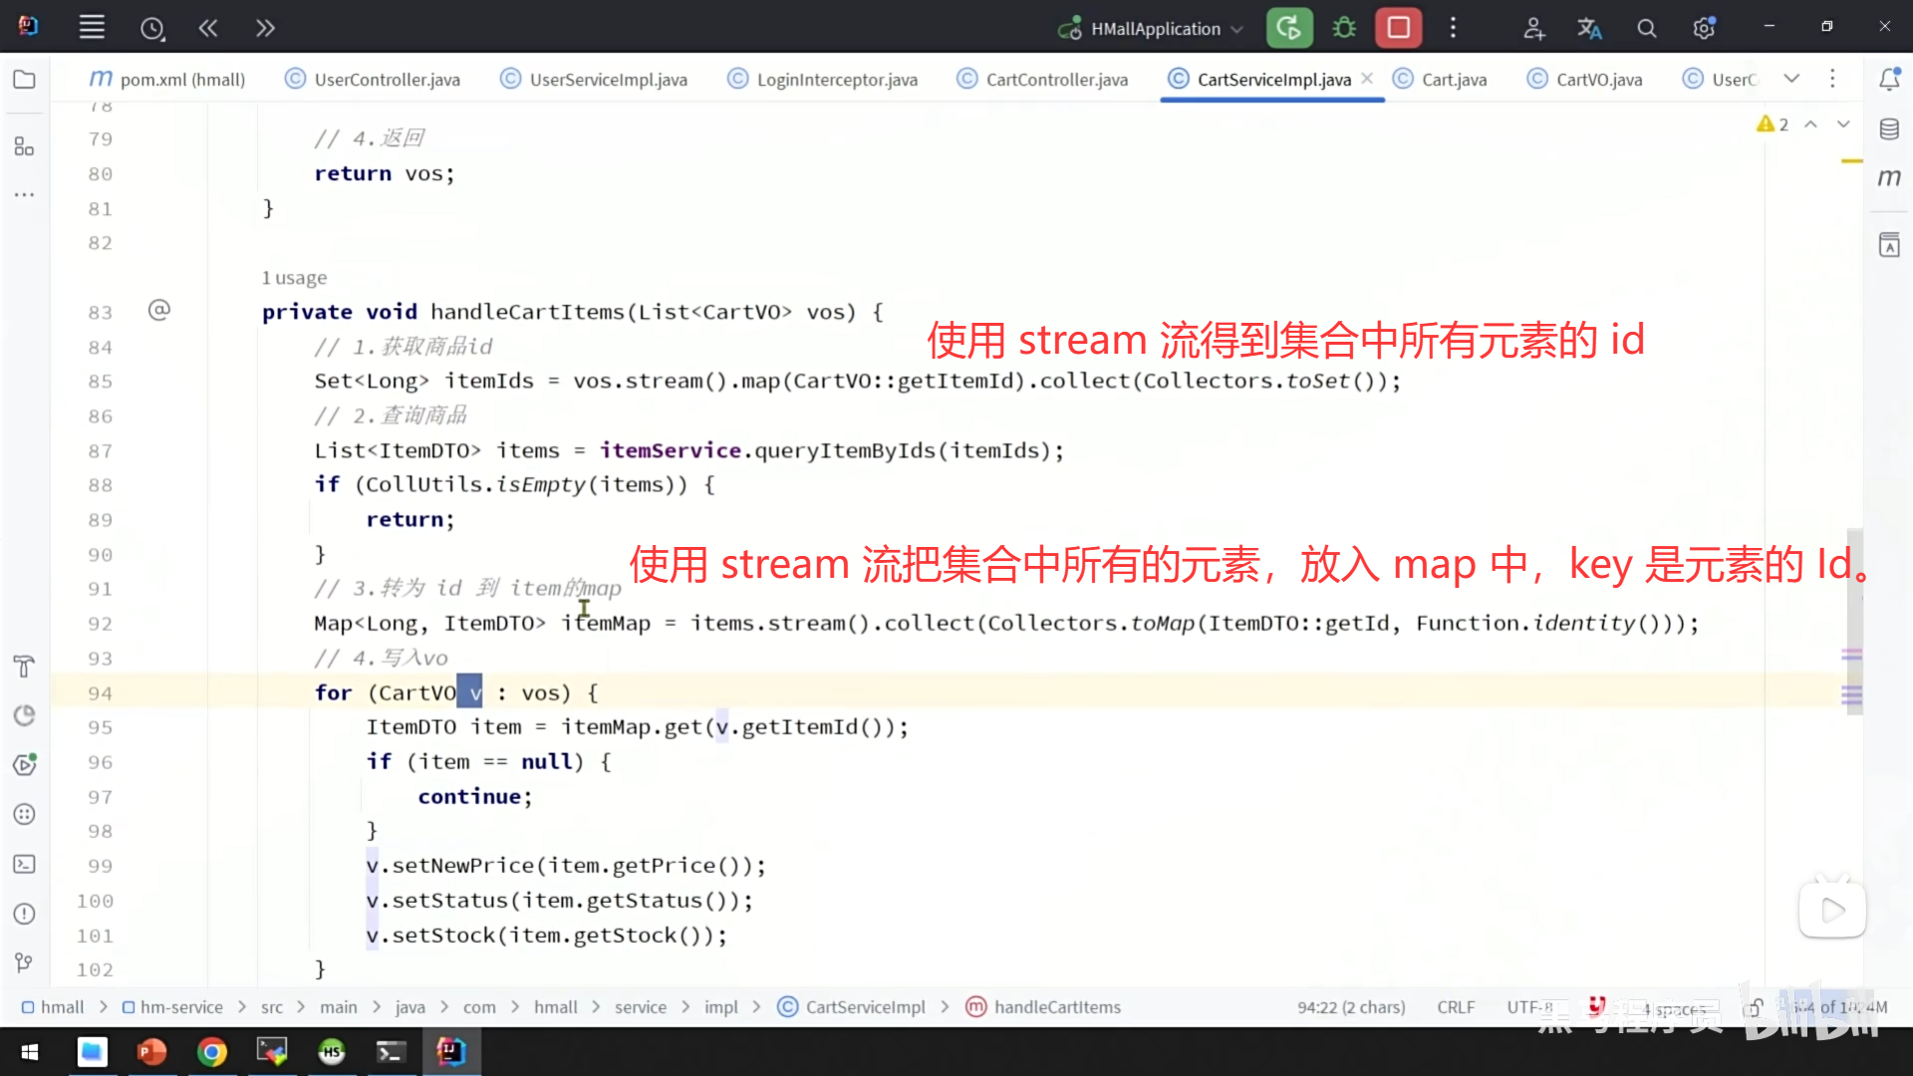The height and width of the screenshot is (1076, 1913).
Task: Open the Database tool window
Action: (1889, 129)
